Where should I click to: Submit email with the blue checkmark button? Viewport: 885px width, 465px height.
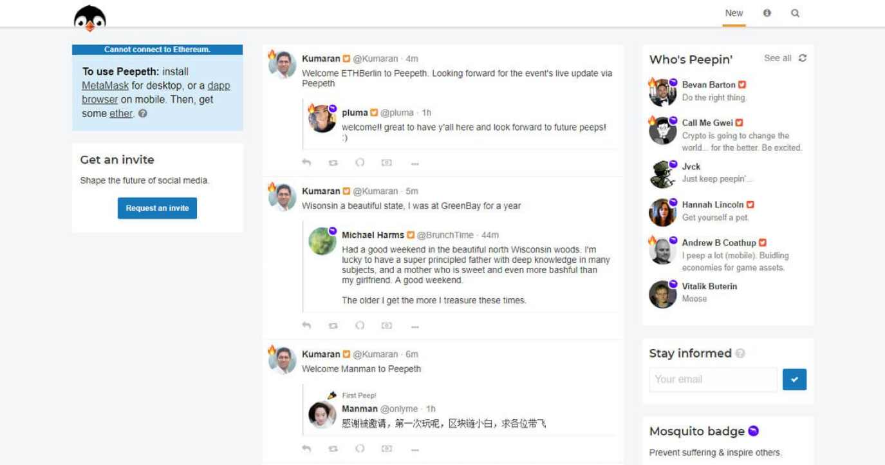(794, 379)
